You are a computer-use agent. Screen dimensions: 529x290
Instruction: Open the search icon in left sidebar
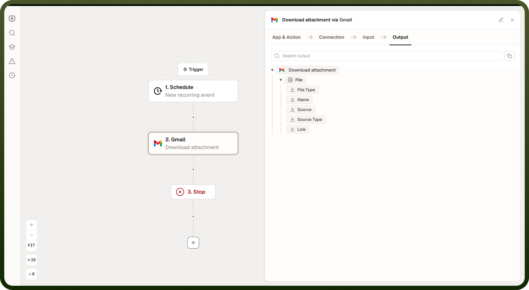point(12,33)
